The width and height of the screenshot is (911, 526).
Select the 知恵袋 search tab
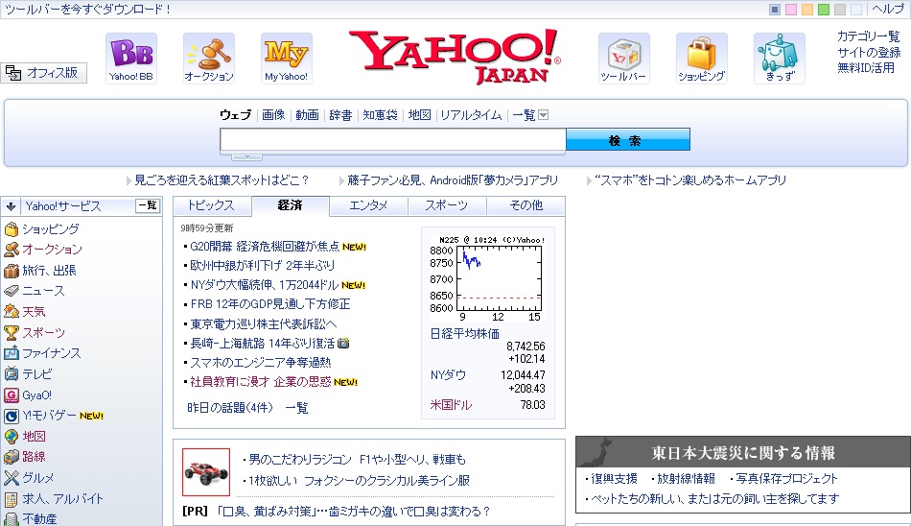(380, 115)
